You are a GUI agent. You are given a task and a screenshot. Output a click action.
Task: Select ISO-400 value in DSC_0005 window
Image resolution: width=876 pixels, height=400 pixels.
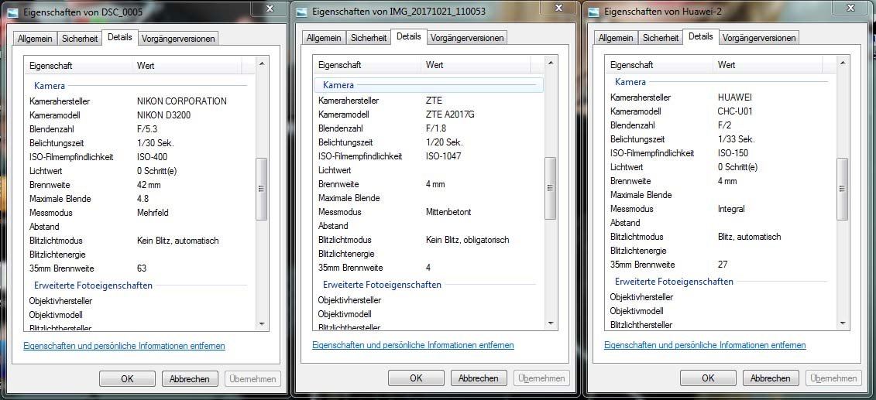coord(152,157)
